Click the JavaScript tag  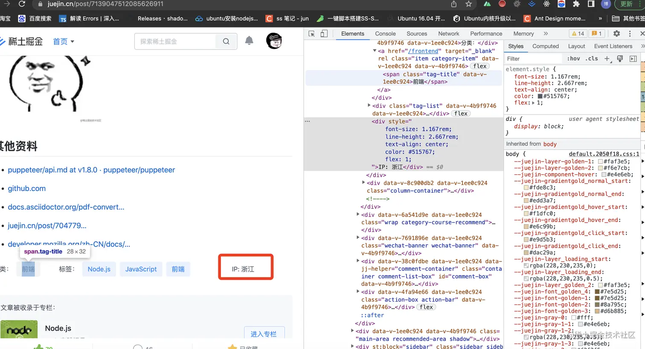point(141,269)
